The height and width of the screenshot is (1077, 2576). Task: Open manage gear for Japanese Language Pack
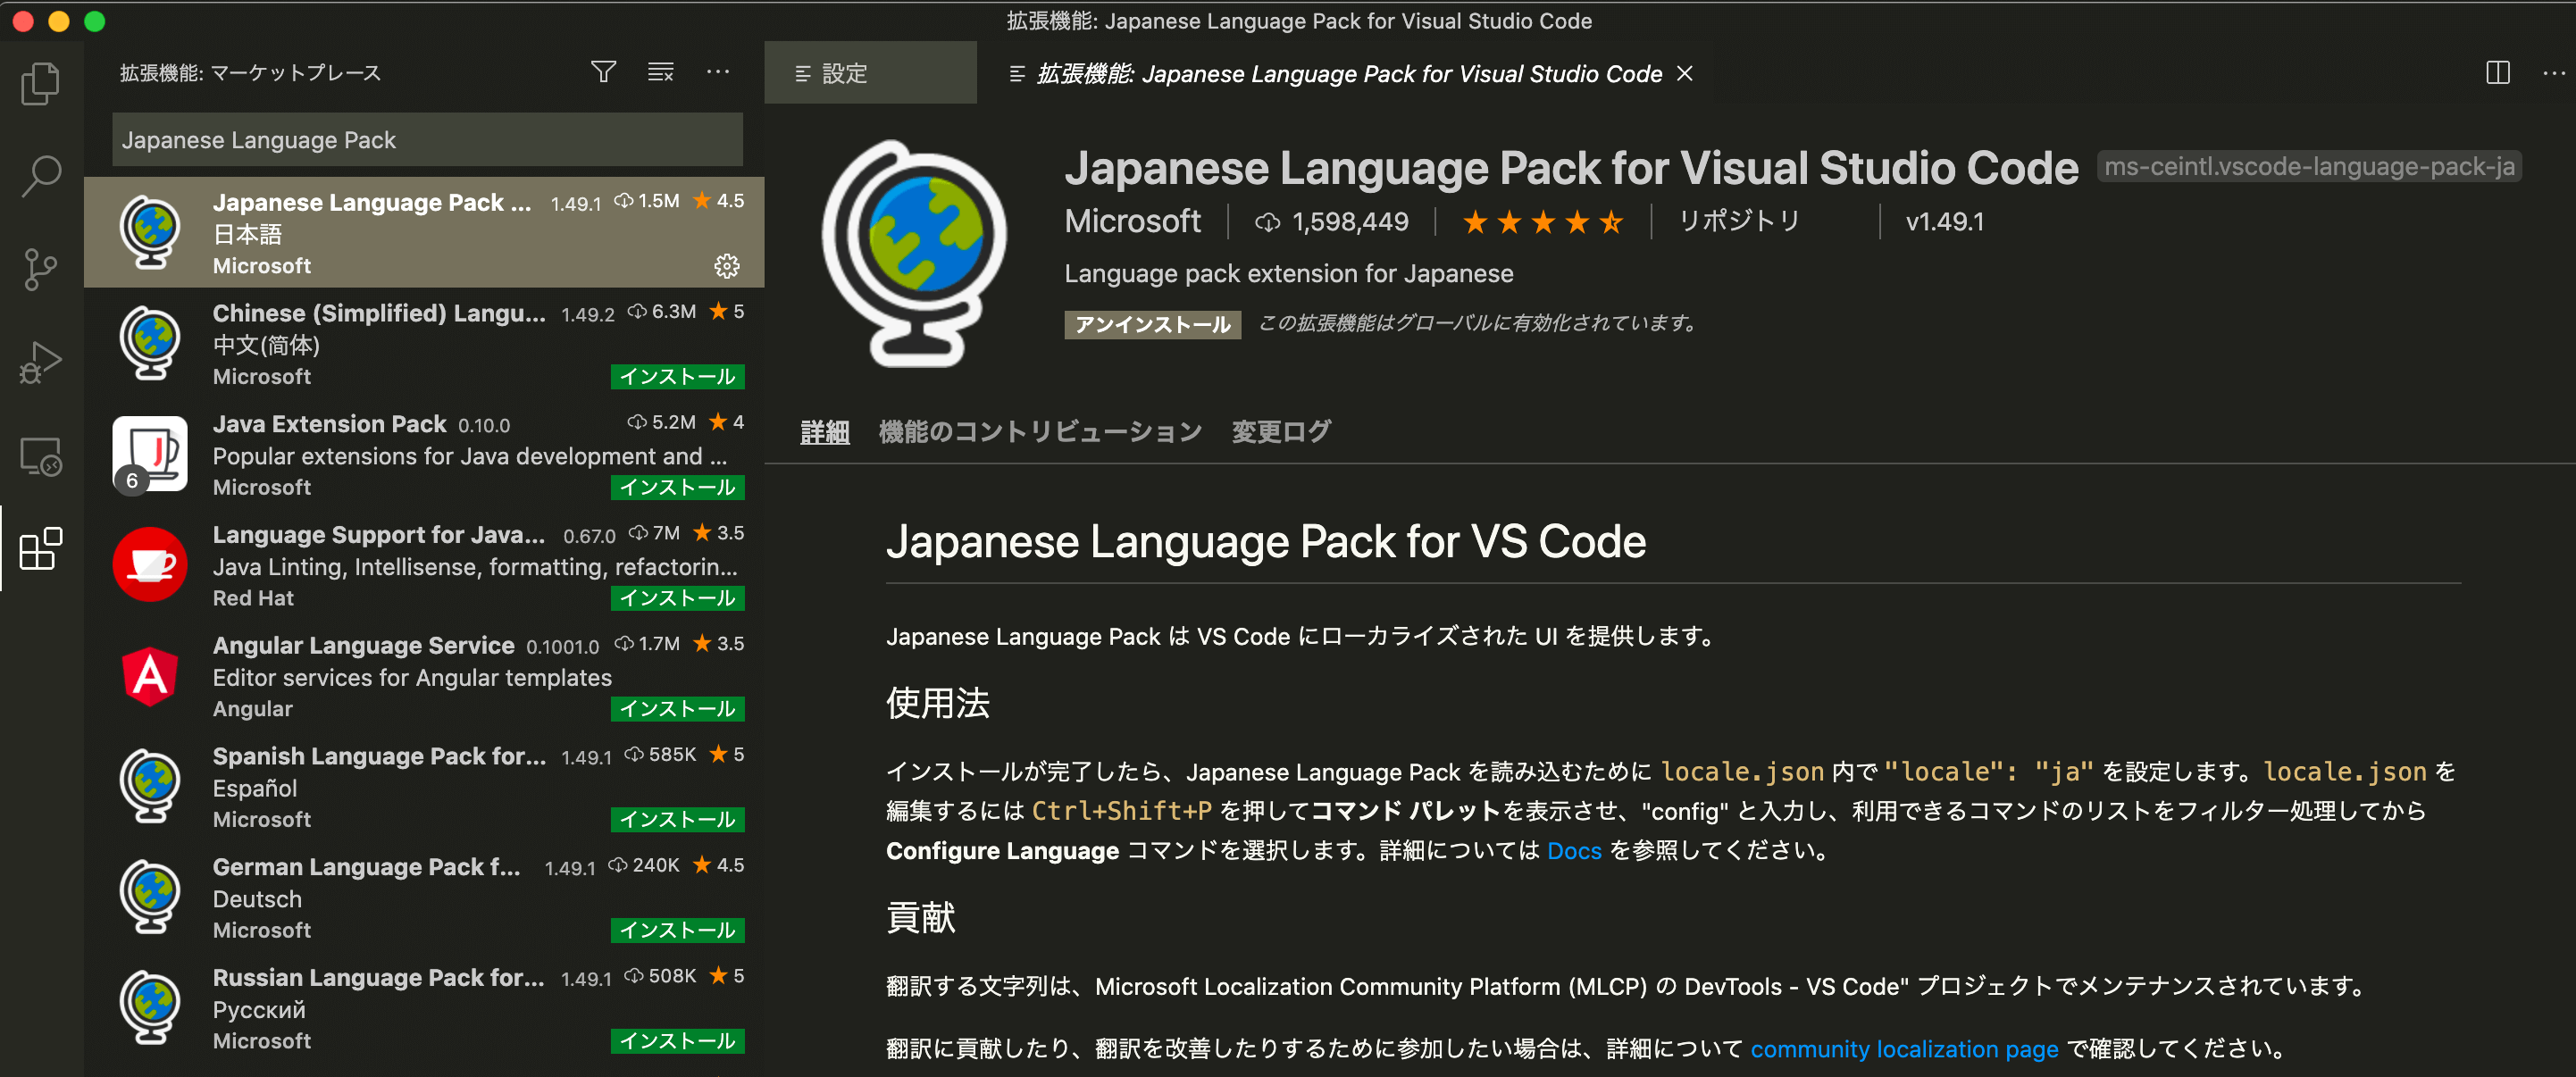tap(726, 265)
